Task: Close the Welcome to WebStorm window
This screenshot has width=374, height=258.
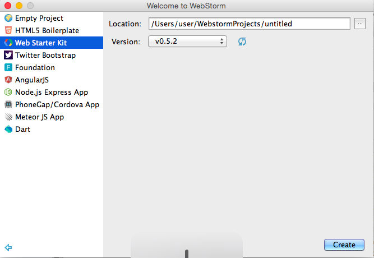Action: [x=8, y=6]
